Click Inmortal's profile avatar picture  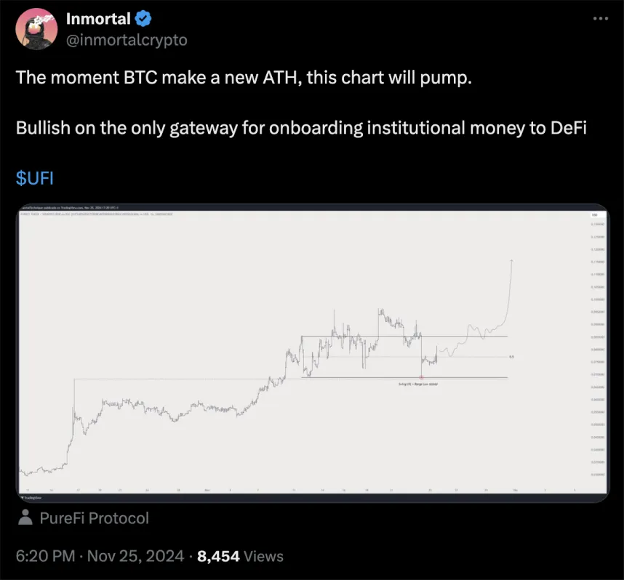tap(36, 28)
